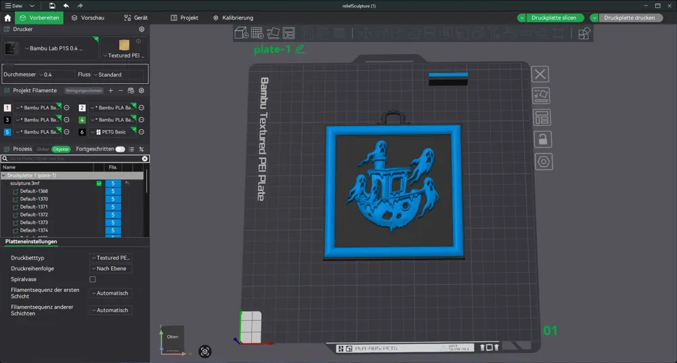Open Filamentsequenz anderer Schichten dropdown
Image resolution: width=677 pixels, height=363 pixels.
[110, 310]
